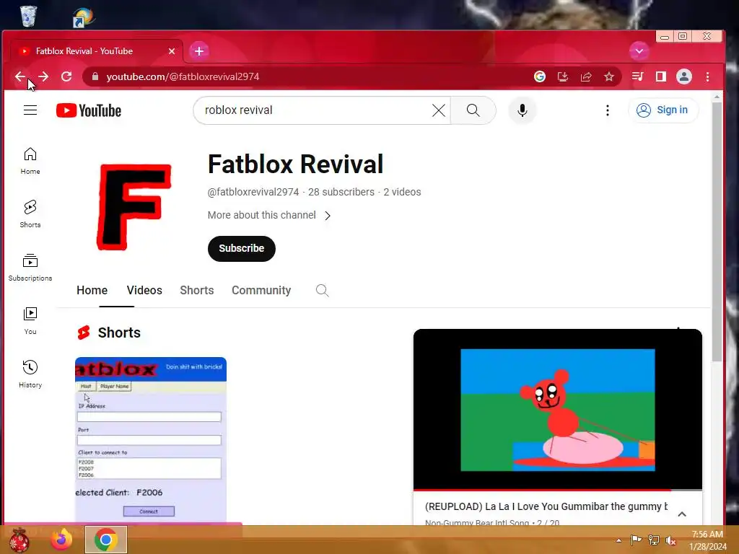
Task: Collapse the featured video info chevron
Action: (681, 514)
